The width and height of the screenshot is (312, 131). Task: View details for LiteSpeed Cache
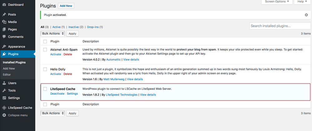148,95
